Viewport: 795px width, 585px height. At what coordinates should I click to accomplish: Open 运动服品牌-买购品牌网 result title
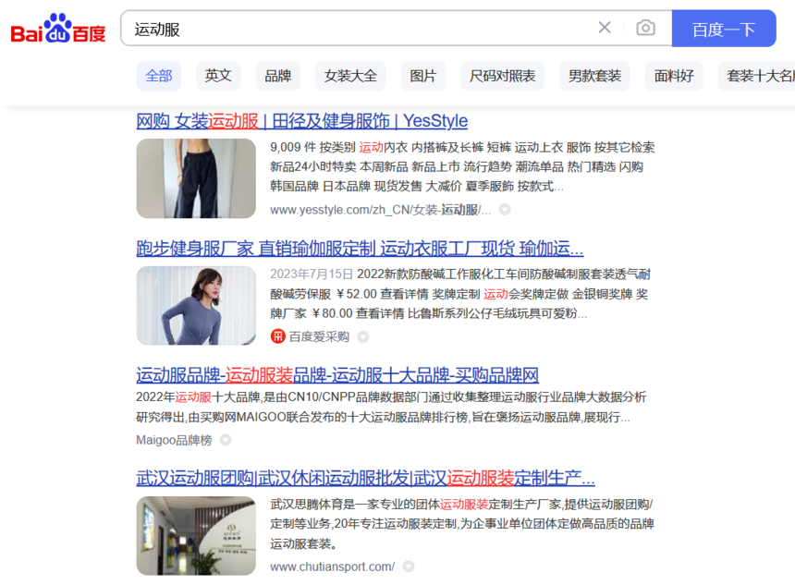(337, 375)
